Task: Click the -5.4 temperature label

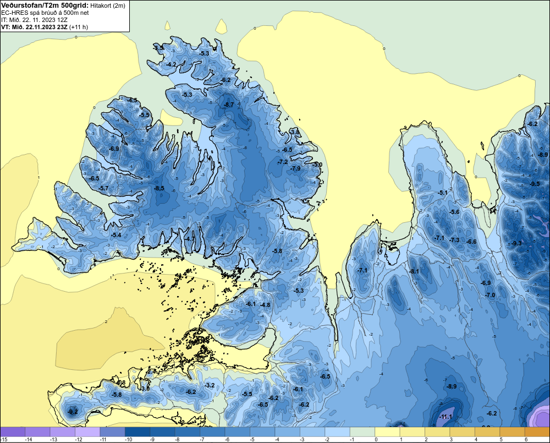Action: point(116,235)
